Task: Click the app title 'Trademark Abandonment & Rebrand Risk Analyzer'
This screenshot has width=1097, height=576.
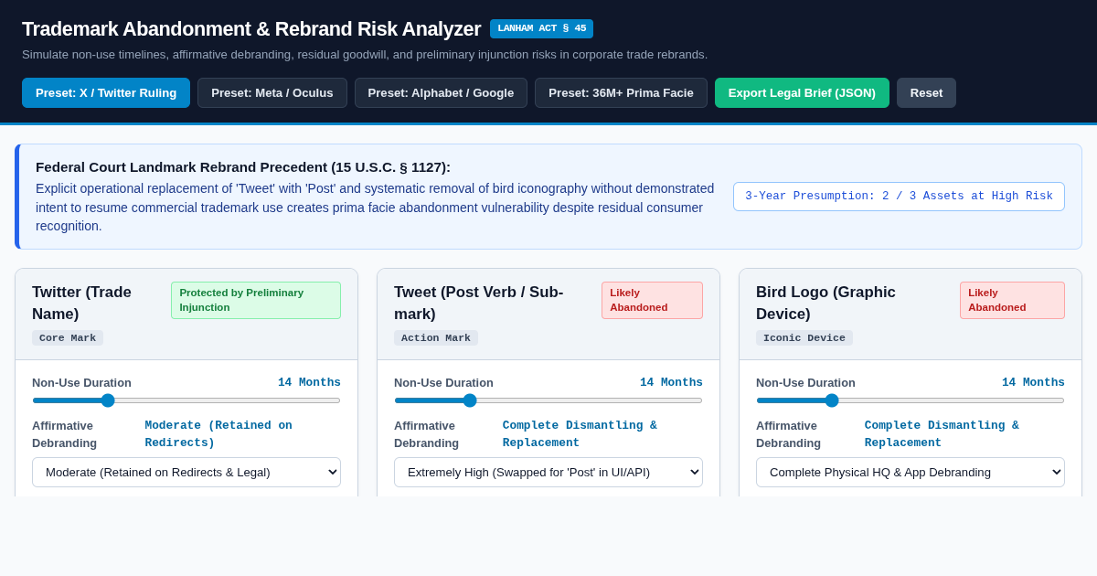Action: pyautogui.click(x=251, y=29)
